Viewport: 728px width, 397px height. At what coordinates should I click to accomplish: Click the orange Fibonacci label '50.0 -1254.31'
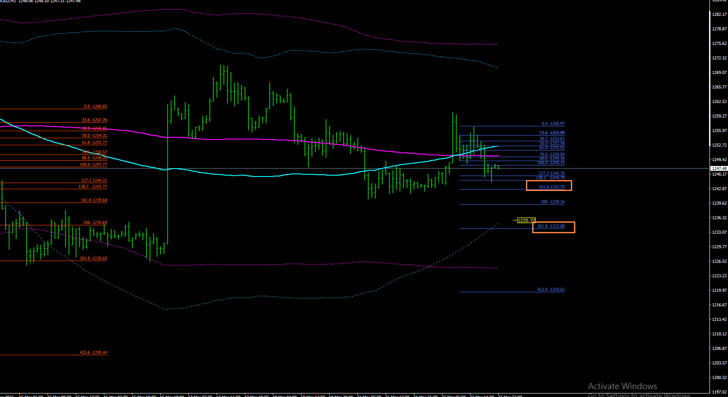pos(94,136)
